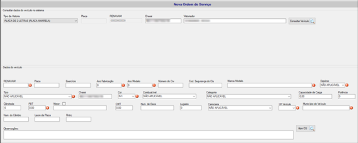Click the warning icon beside Marca/Modelo field
358x143 pixels.
314,86
